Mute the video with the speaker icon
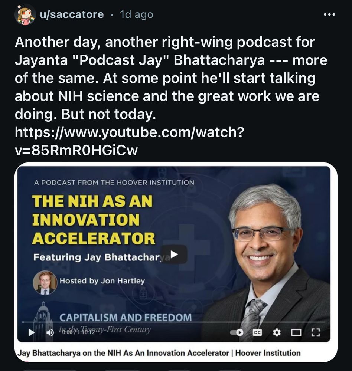 (49, 332)
